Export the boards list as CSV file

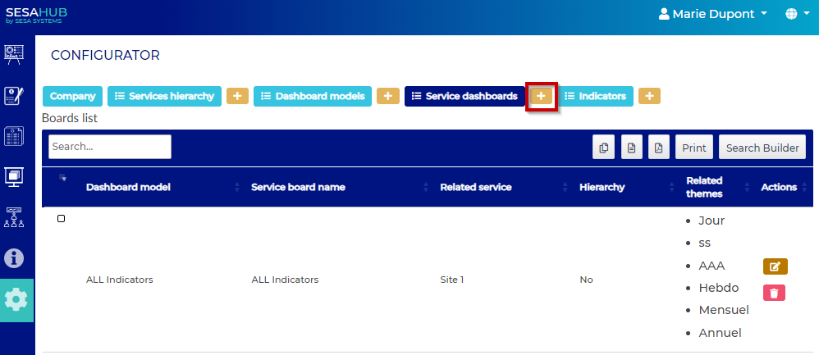[x=632, y=148]
